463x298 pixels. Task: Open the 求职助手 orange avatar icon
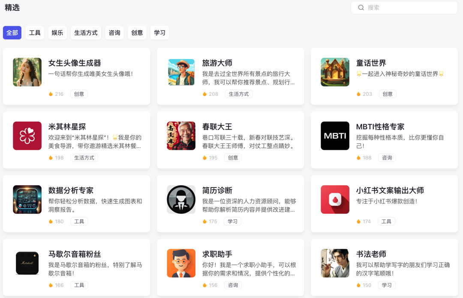pyautogui.click(x=181, y=263)
